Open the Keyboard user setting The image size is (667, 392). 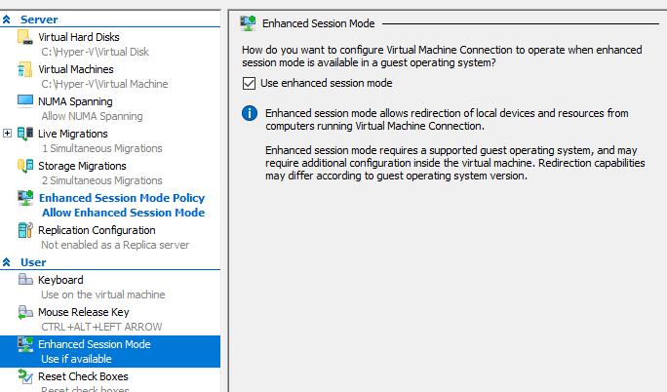coord(110,287)
